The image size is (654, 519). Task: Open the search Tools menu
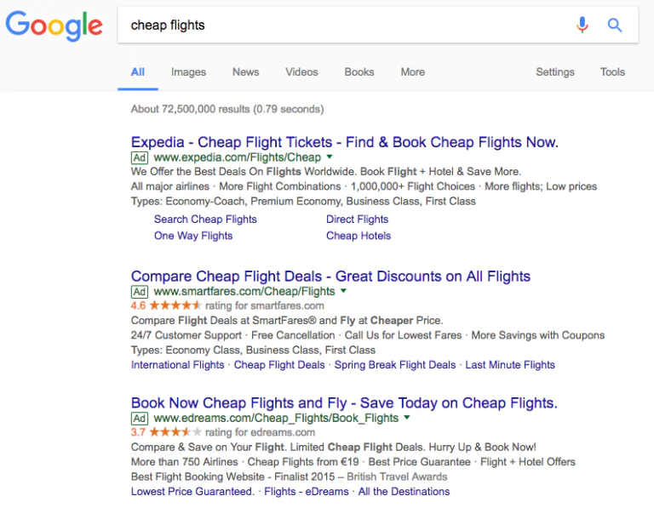pos(612,72)
